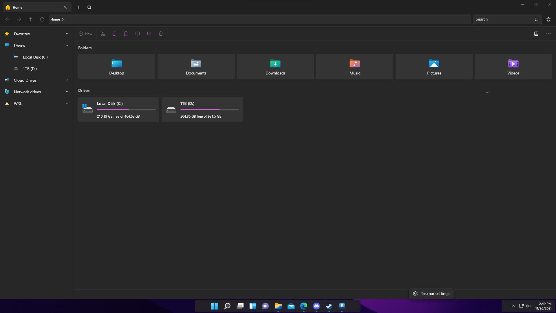The image size is (556, 313).
Task: Expand the WSL sidebar section
Action: 67,103
